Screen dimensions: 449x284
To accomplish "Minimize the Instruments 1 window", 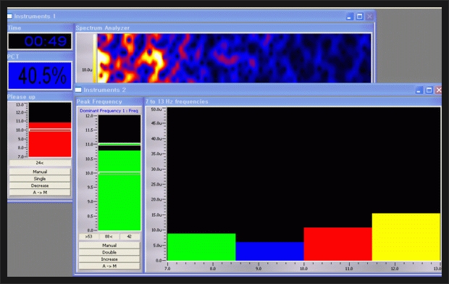I will (x=349, y=17).
